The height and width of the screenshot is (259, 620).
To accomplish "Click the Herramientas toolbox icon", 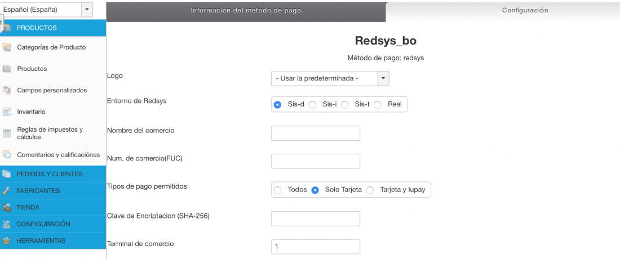I will [6, 240].
